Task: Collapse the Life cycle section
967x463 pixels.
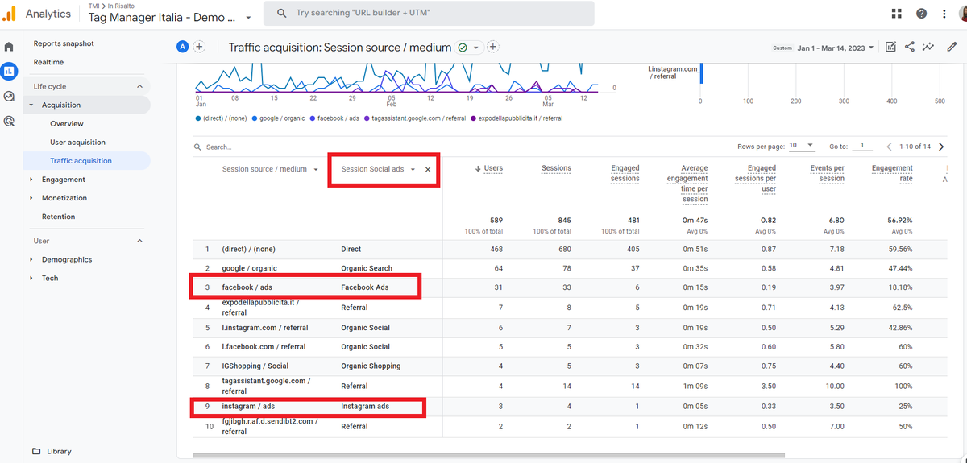Action: point(139,86)
